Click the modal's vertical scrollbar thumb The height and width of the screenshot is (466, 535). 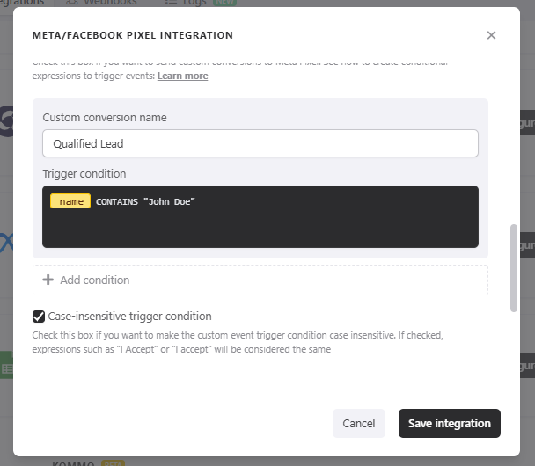(x=514, y=267)
